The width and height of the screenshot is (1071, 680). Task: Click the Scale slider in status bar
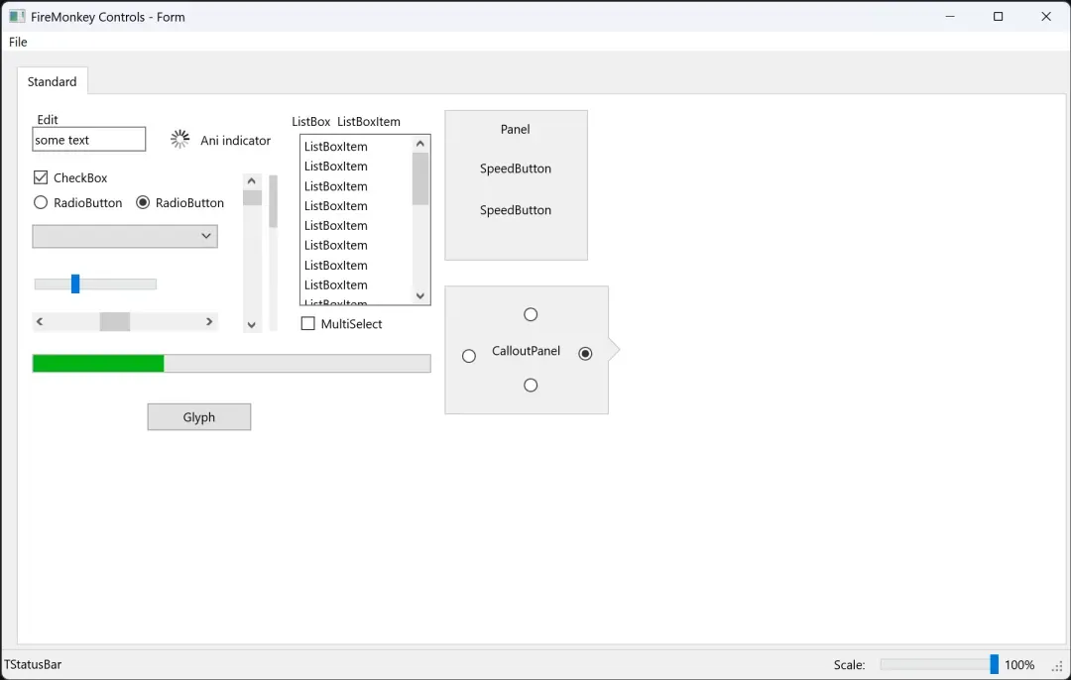point(940,664)
